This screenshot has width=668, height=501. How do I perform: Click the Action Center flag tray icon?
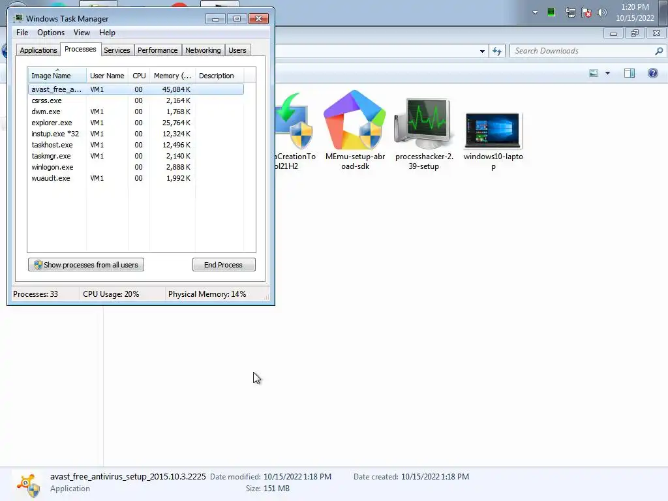(586, 12)
